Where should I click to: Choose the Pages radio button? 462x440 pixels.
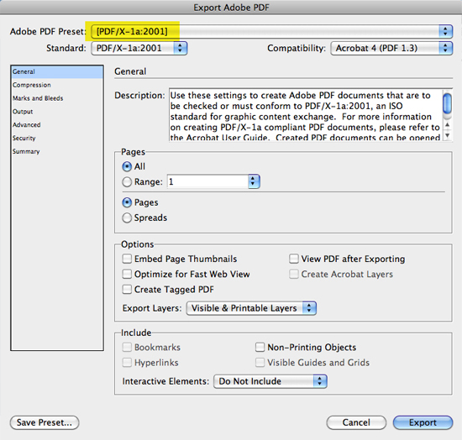click(127, 202)
